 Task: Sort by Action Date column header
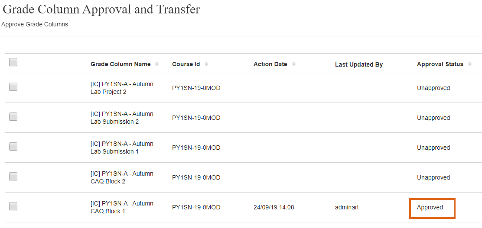pyautogui.click(x=270, y=64)
